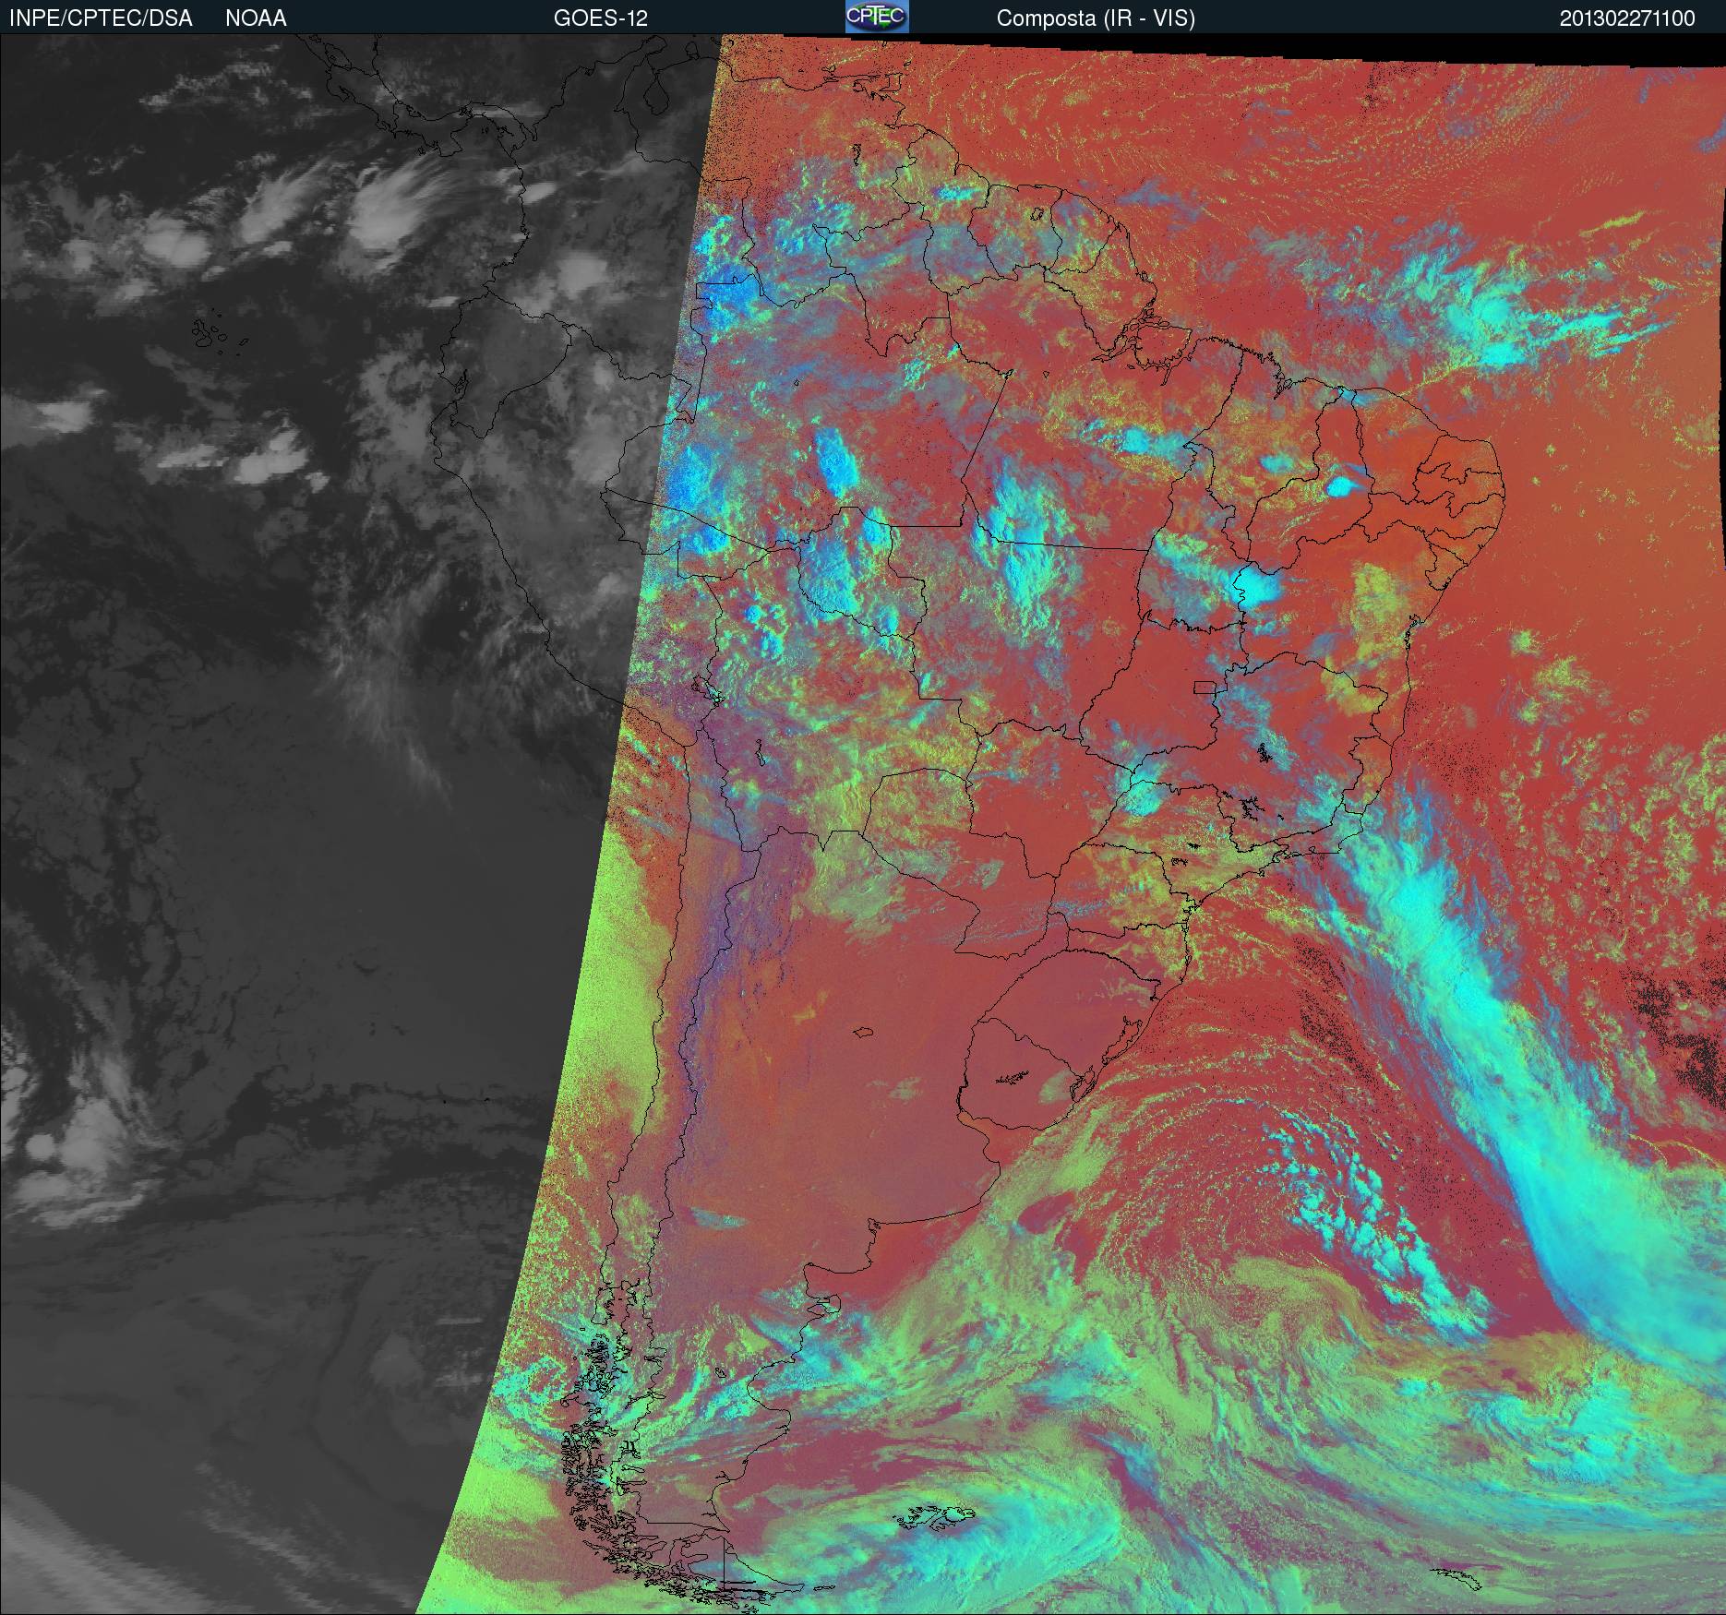The width and height of the screenshot is (1726, 1615).
Task: Select the GOES-12 satellite label
Action: [x=601, y=18]
